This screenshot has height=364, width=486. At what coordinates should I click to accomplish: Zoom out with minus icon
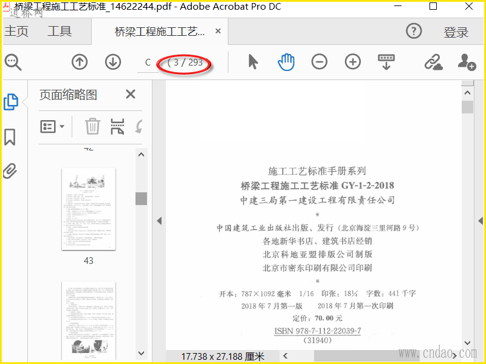[320, 62]
